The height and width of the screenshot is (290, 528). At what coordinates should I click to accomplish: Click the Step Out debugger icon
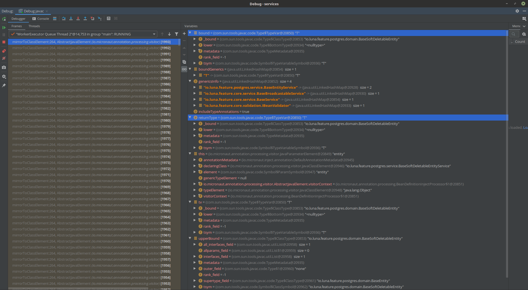(x=85, y=18)
